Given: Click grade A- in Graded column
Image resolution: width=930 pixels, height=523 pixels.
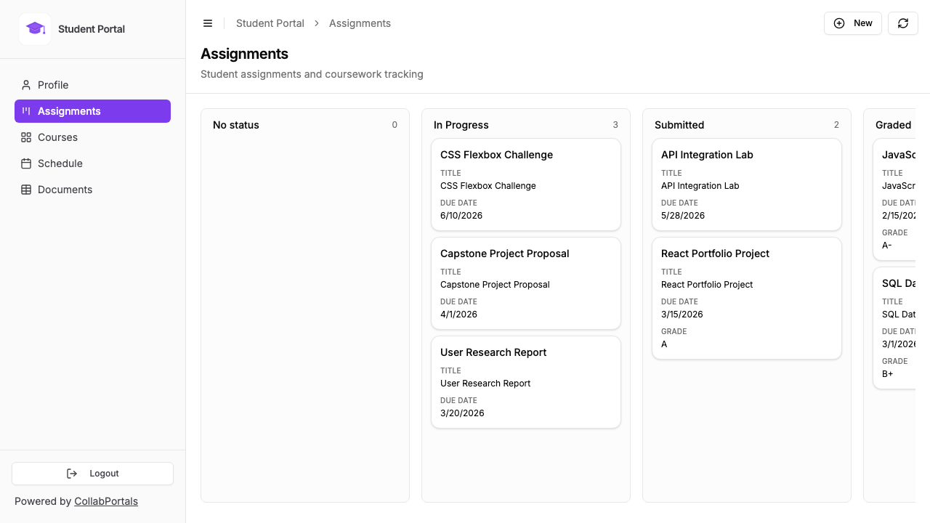Looking at the screenshot, I should click(886, 246).
